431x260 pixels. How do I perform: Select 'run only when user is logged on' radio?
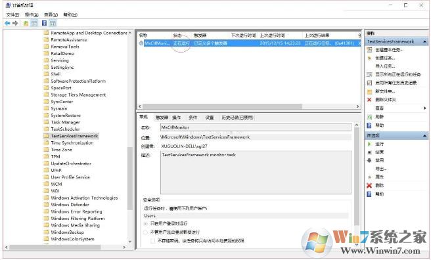(x=146, y=224)
